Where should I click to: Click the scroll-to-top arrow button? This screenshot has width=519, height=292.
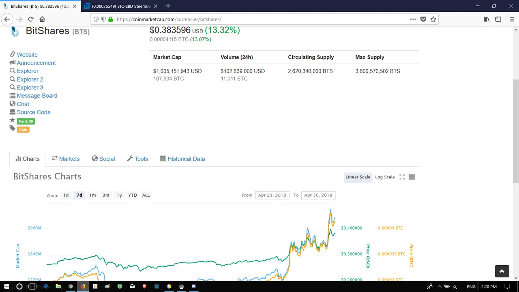click(502, 271)
